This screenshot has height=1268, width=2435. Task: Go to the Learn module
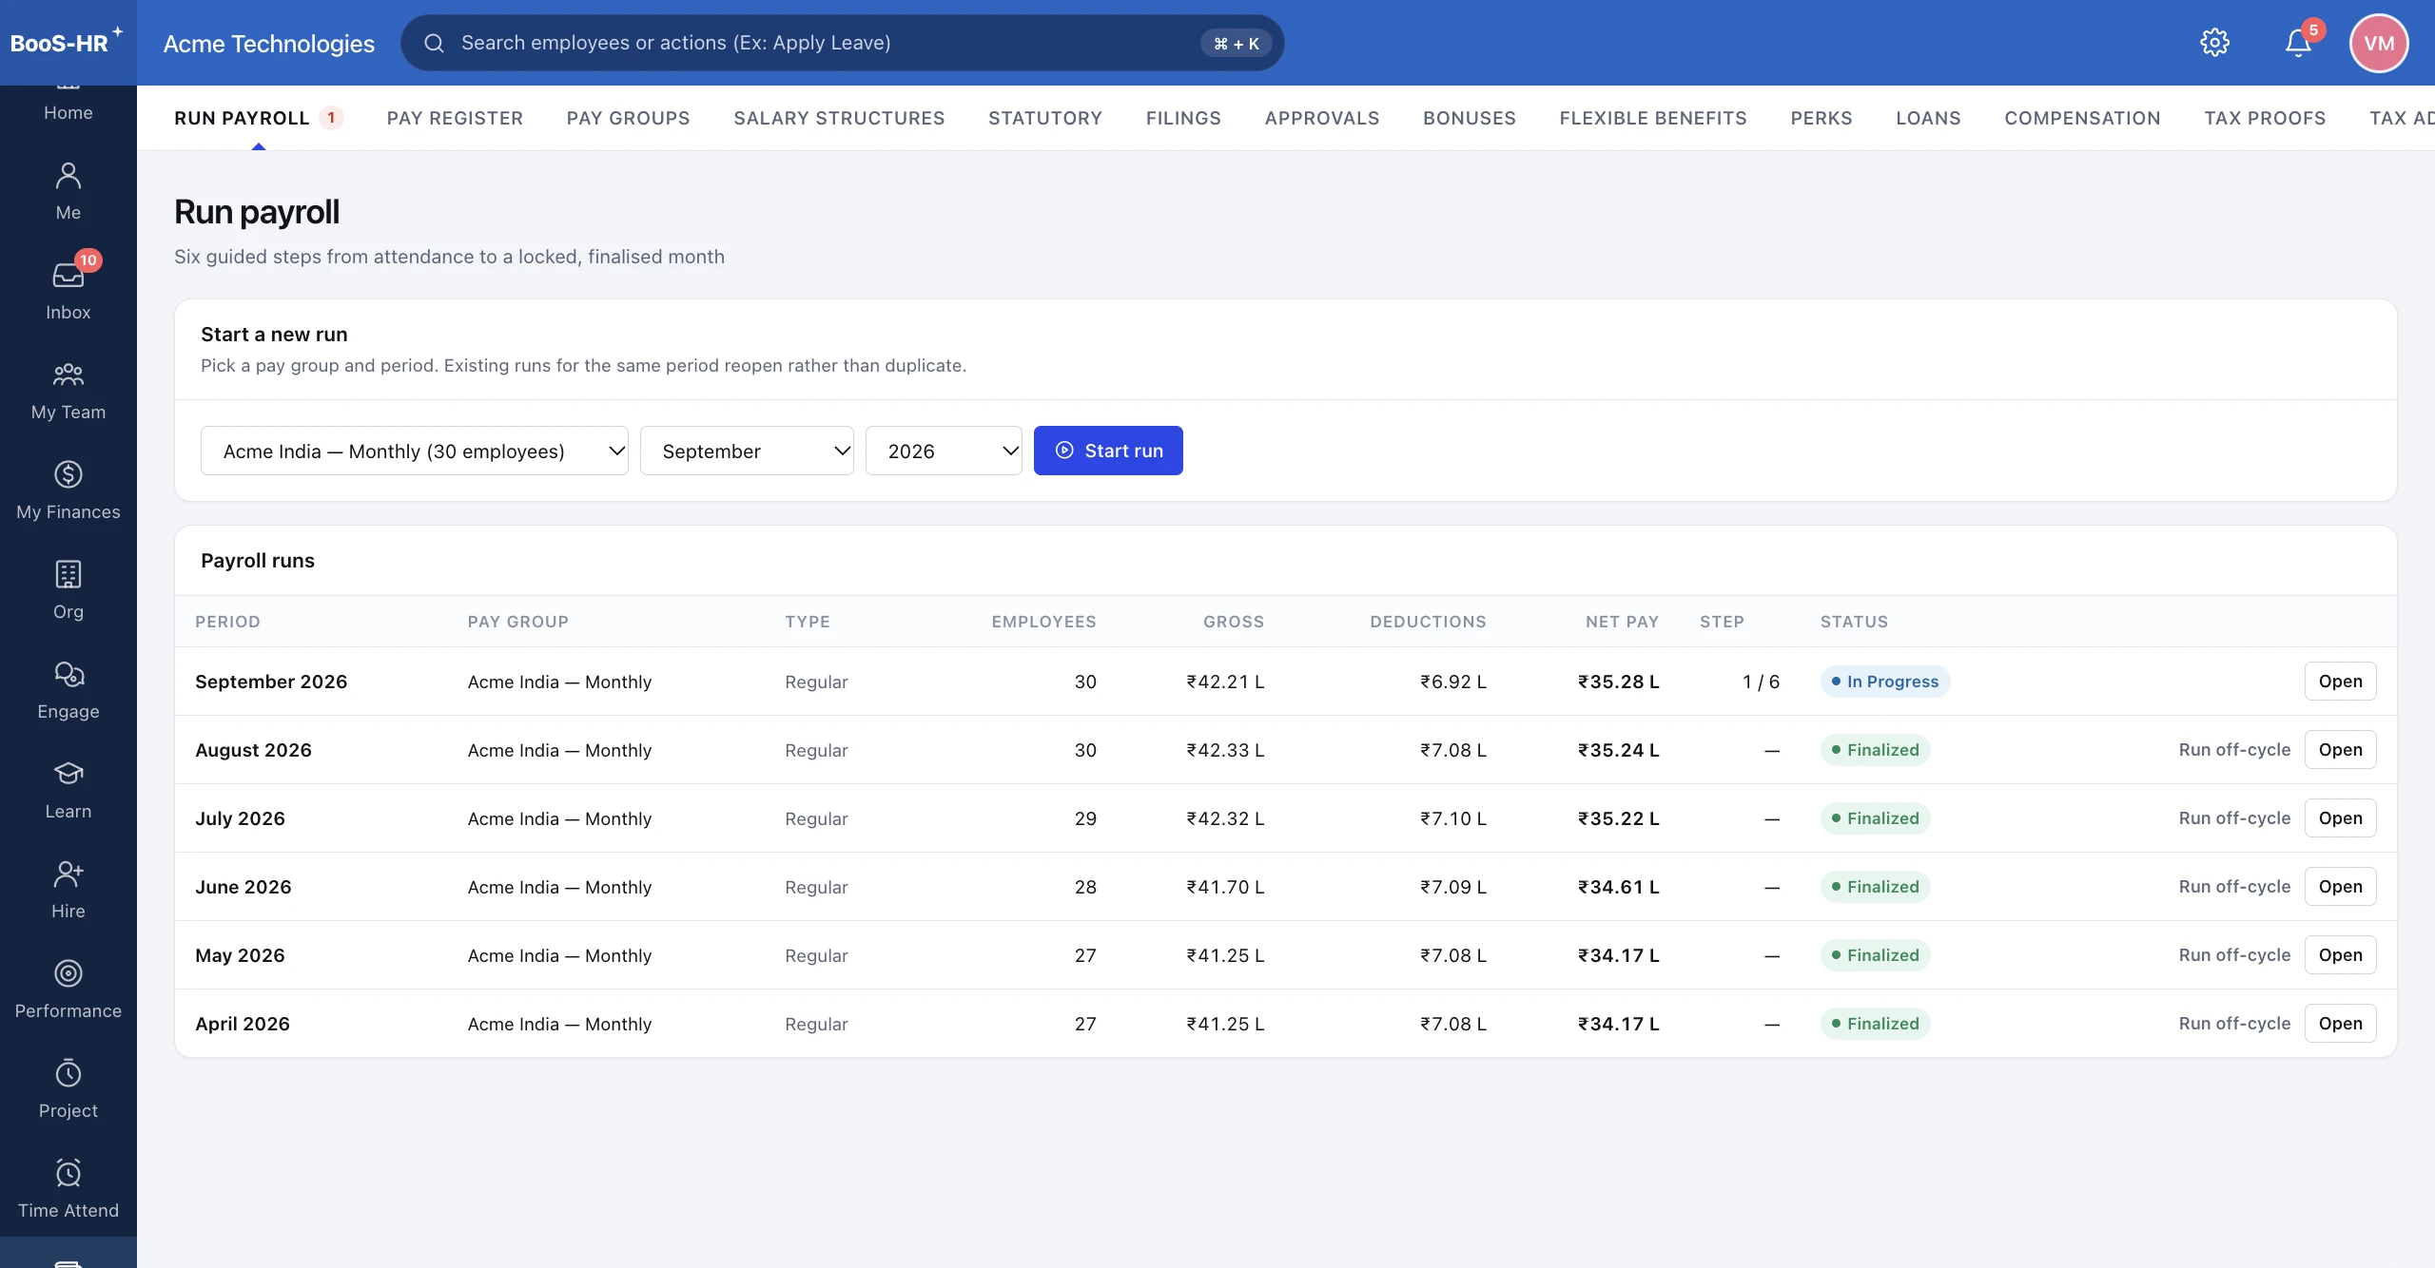(68, 791)
